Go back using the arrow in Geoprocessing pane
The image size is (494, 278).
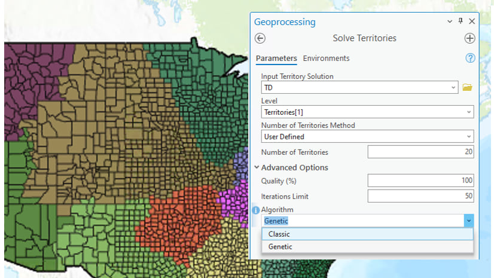click(x=260, y=38)
